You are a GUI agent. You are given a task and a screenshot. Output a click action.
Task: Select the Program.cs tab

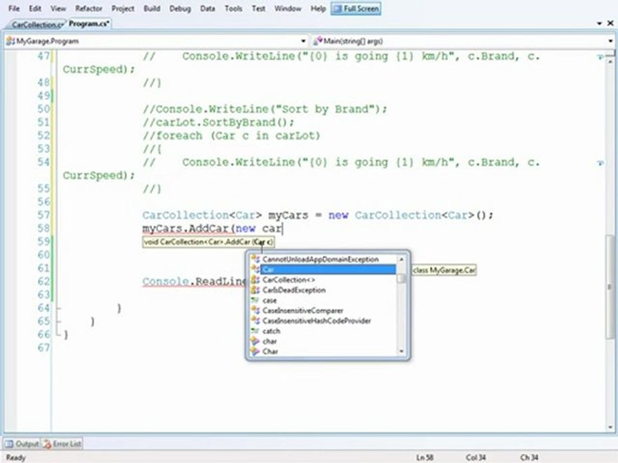click(x=89, y=24)
